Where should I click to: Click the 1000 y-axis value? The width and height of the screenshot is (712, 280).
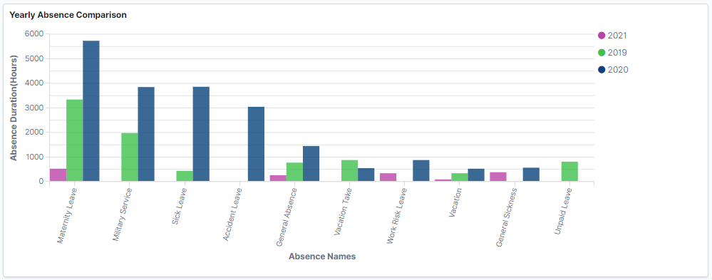tap(34, 157)
